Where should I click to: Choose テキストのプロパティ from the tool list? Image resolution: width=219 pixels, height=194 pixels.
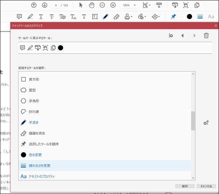click(x=105, y=176)
